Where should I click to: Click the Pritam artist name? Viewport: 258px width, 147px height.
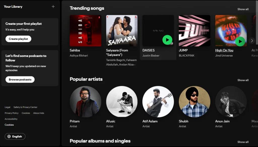pos(75,121)
